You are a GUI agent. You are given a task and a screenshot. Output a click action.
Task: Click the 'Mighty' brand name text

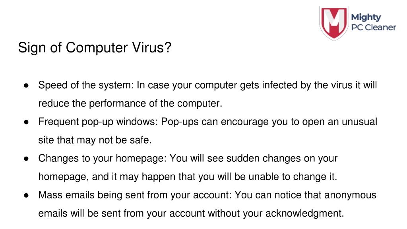(x=366, y=17)
